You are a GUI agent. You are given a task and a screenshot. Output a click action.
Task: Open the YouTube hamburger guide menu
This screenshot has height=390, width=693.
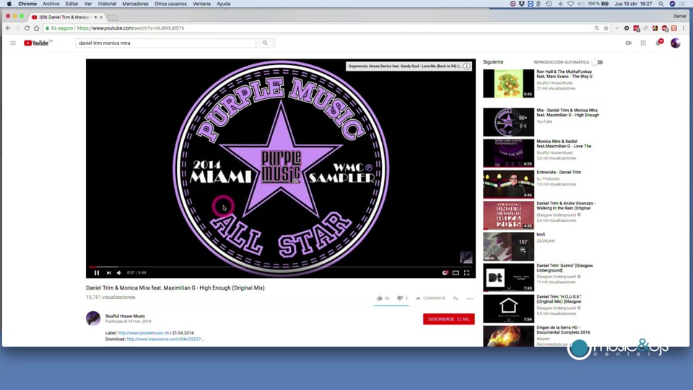pos(13,43)
